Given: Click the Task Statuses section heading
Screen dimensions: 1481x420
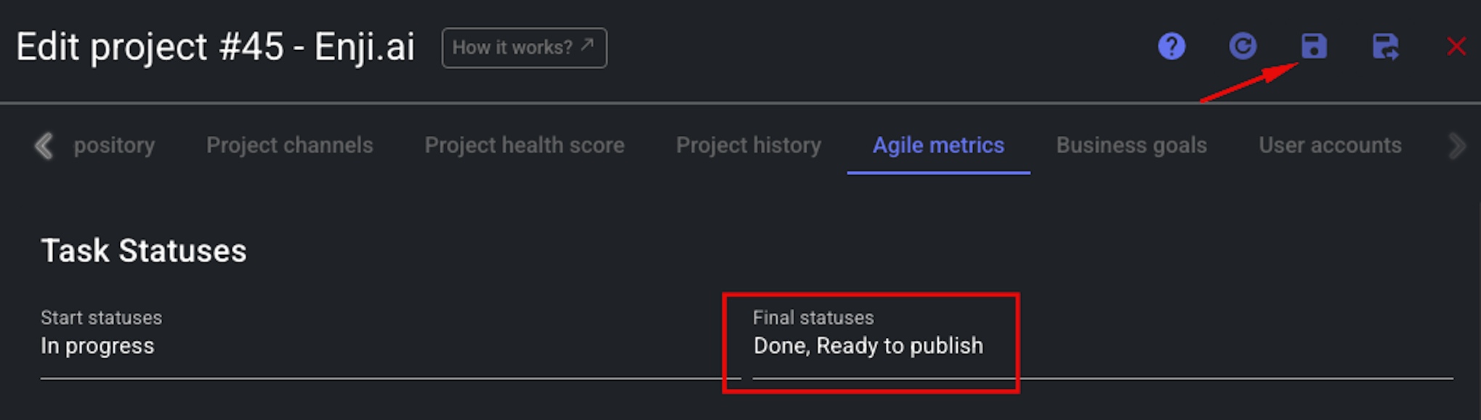Looking at the screenshot, I should 144,251.
